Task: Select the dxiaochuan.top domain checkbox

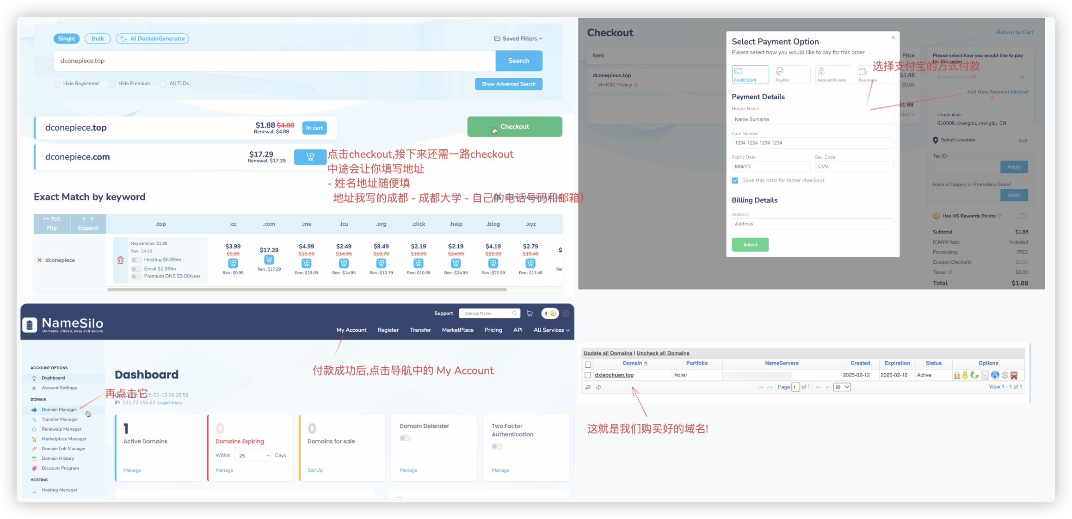Action: [588, 375]
